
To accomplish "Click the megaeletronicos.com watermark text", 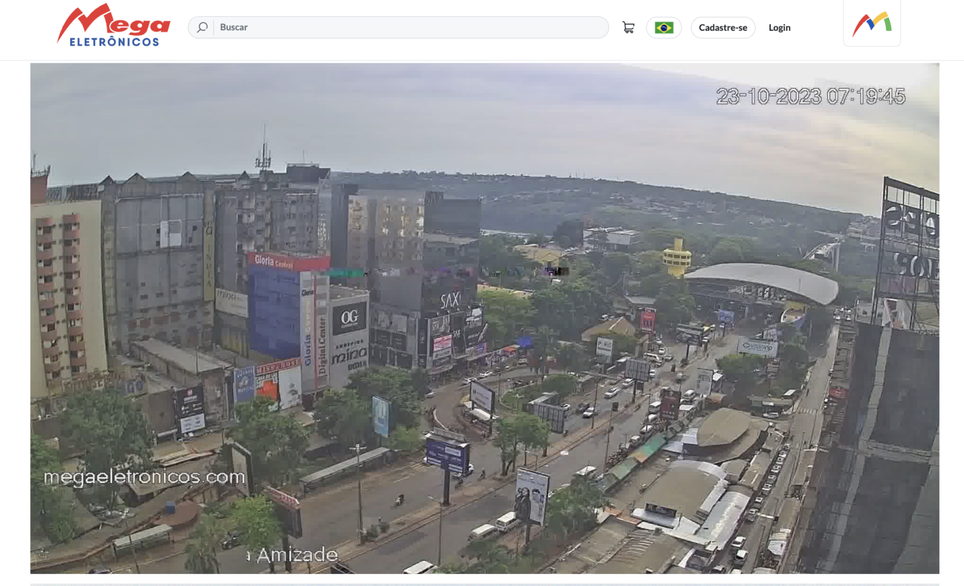I will point(144,477).
